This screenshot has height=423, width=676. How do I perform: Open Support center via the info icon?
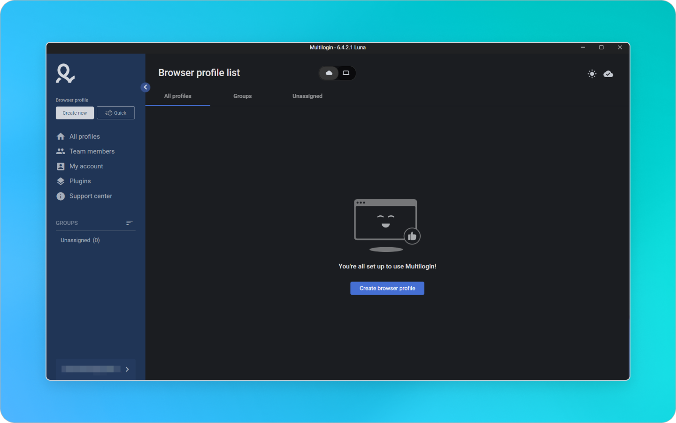click(61, 196)
